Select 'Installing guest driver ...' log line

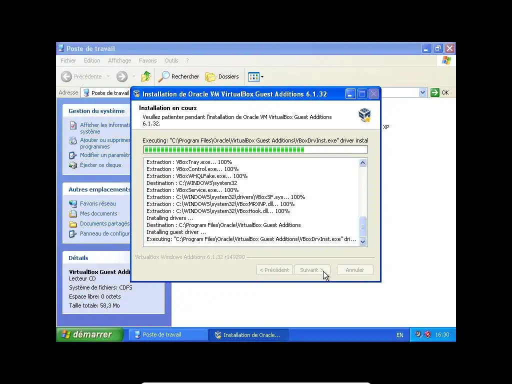[176, 232]
